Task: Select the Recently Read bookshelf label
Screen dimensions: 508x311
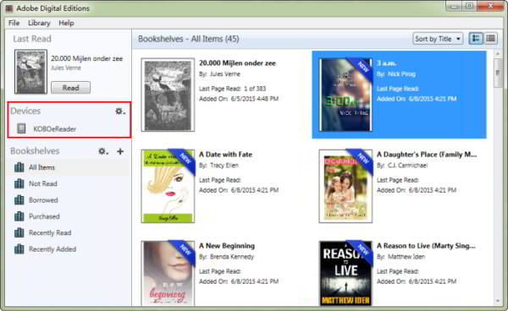Action: click(x=50, y=232)
